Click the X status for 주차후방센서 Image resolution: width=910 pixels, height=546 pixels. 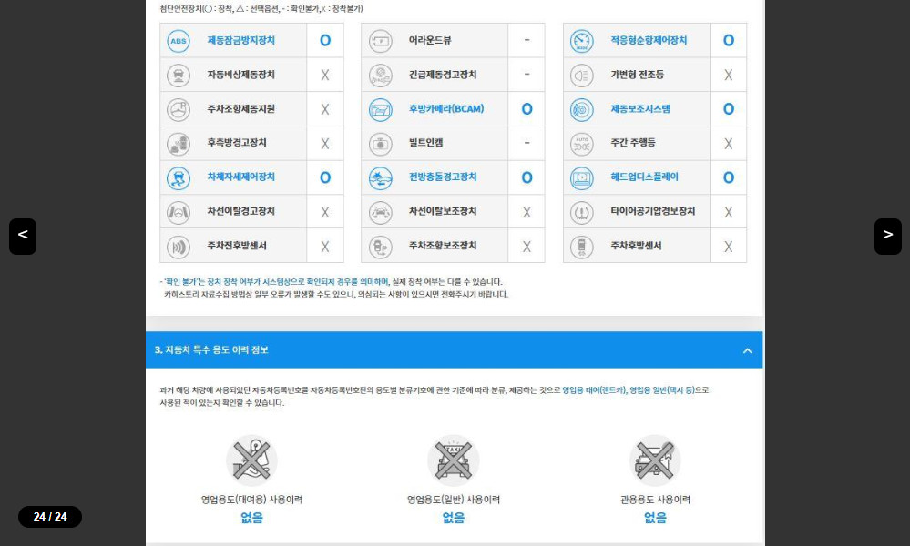[728, 247]
